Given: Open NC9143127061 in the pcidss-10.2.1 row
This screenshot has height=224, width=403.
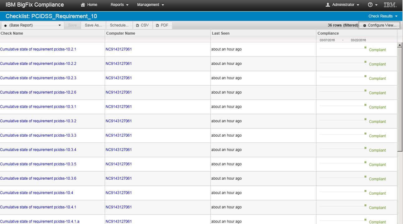Looking at the screenshot, I should (x=119, y=49).
